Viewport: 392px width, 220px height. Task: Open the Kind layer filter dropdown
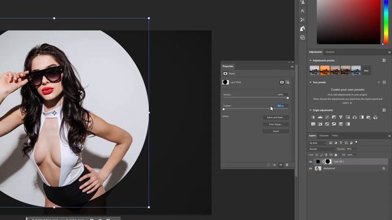(x=318, y=143)
